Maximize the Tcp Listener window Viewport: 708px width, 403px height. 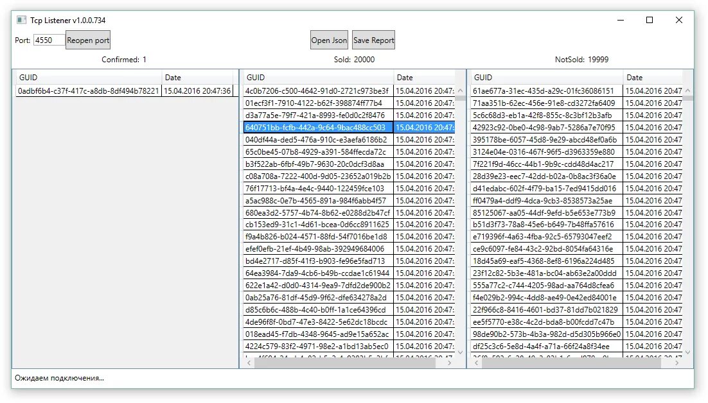[650, 20]
